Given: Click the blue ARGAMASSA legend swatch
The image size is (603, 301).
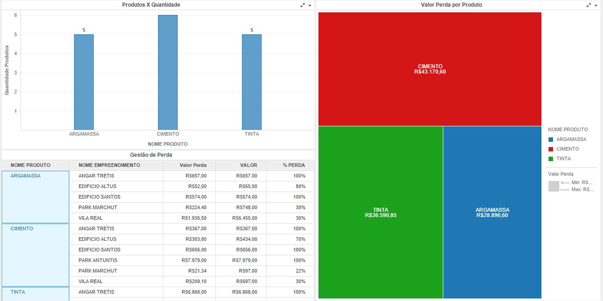Looking at the screenshot, I should click(x=551, y=139).
